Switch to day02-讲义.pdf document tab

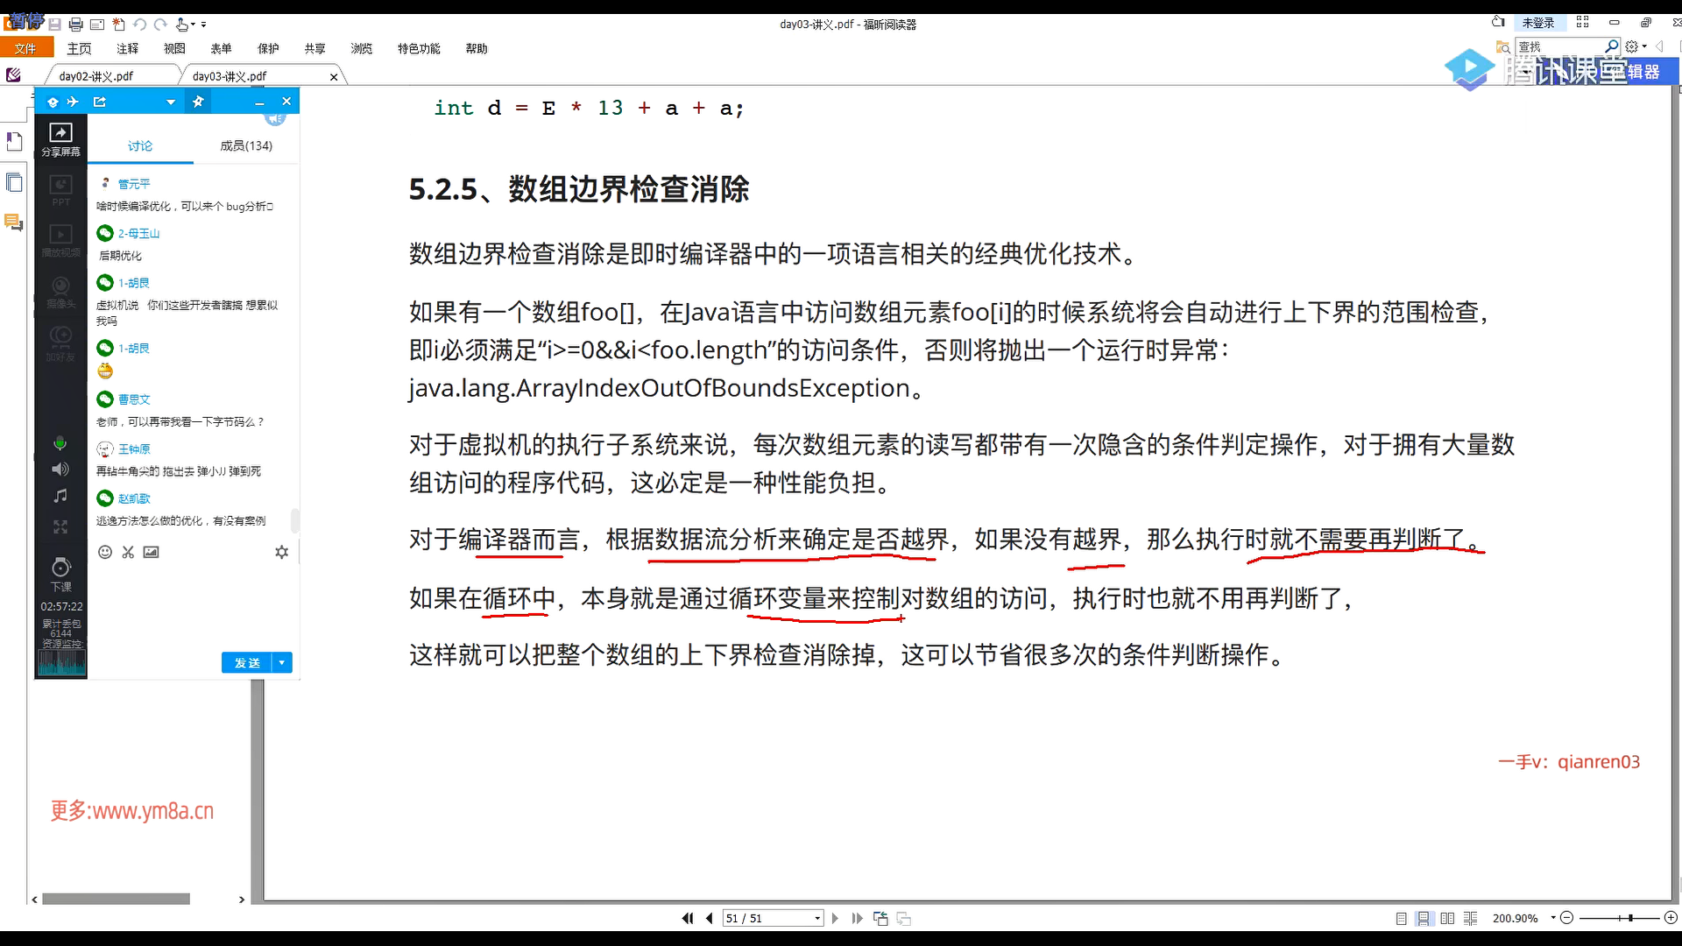(96, 76)
